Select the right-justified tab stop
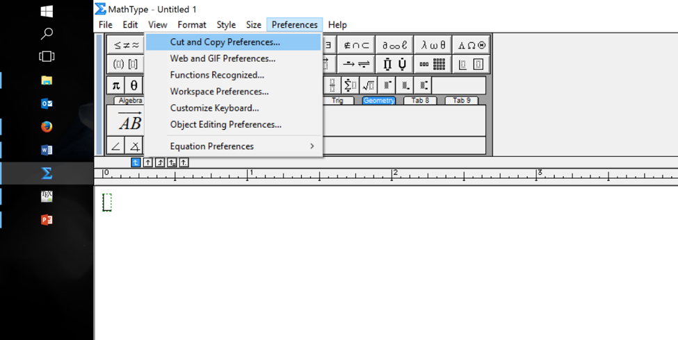The image size is (678, 340). coord(160,162)
